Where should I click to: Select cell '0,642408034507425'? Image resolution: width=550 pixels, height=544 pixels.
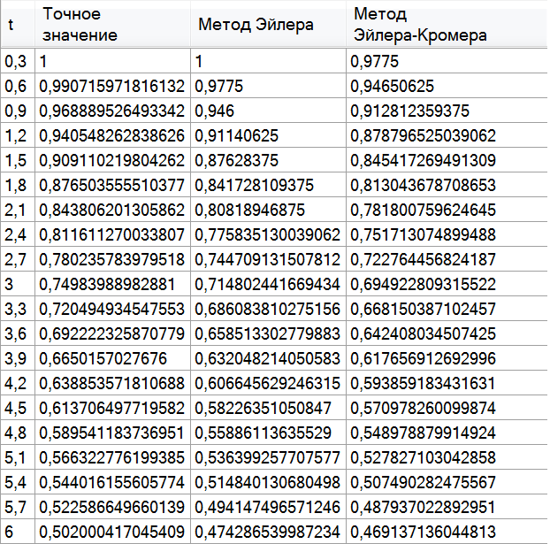447,333
